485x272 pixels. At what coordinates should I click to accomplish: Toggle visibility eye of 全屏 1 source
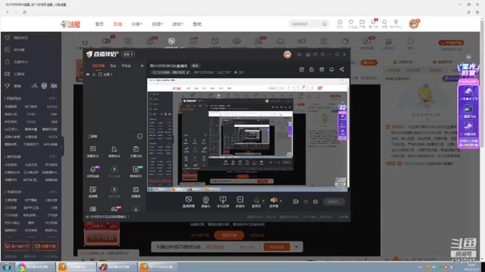(x=88, y=74)
